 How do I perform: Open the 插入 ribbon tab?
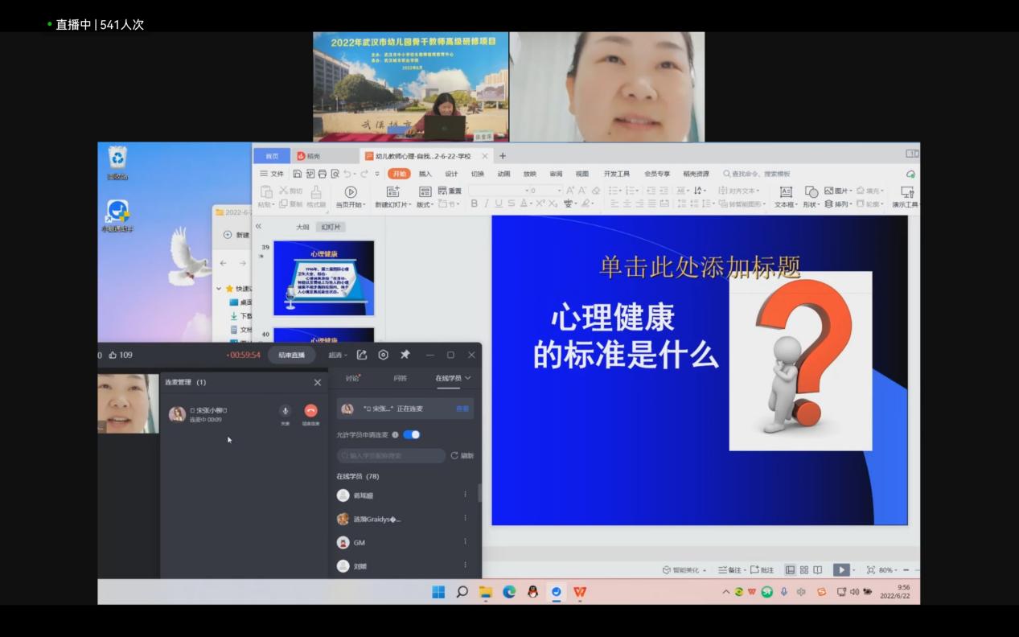425,174
